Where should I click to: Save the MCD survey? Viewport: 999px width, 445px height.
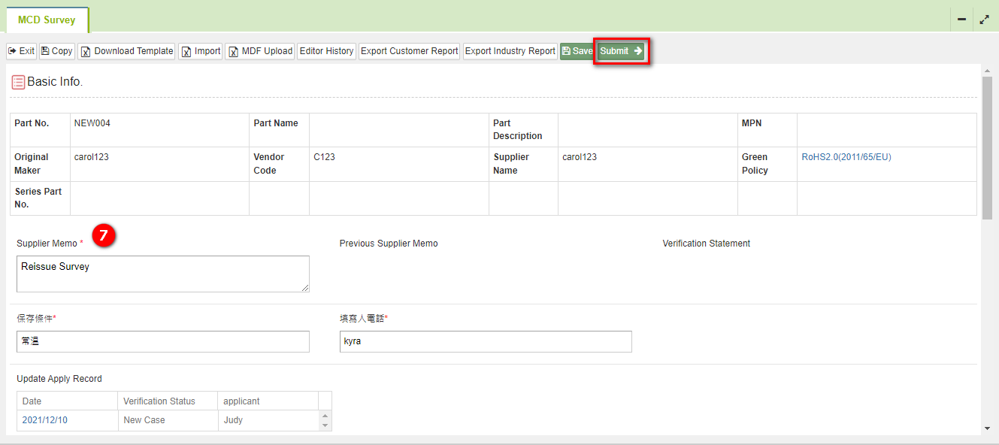tap(577, 51)
